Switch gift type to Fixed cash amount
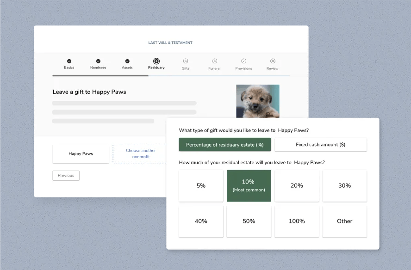Image resolution: width=411 pixels, height=270 pixels. (x=320, y=144)
